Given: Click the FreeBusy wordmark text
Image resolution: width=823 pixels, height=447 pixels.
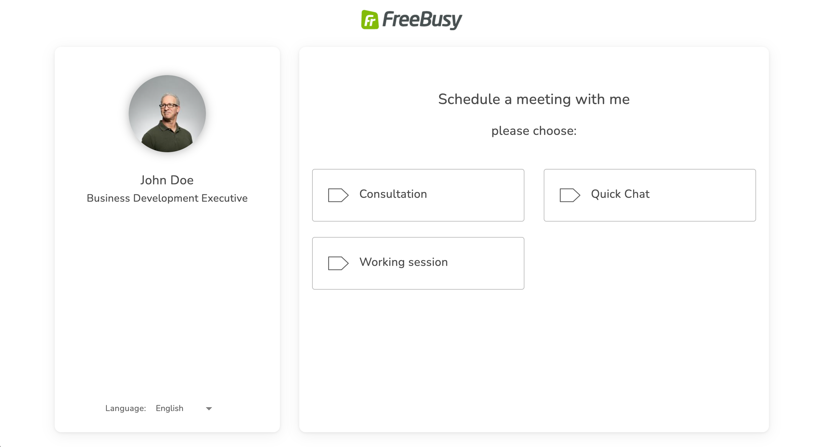Looking at the screenshot, I should tap(422, 20).
